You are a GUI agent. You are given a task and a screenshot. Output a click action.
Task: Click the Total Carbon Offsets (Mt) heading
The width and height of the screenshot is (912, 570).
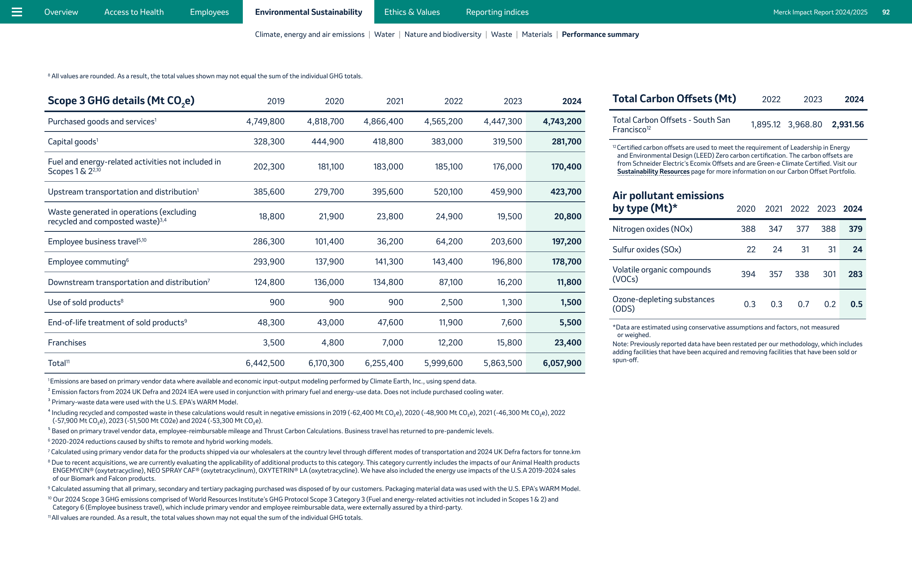coord(674,99)
